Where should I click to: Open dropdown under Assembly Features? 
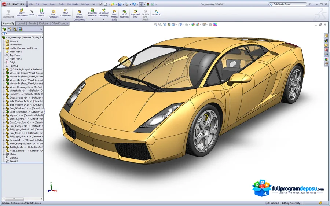pos(92,19)
